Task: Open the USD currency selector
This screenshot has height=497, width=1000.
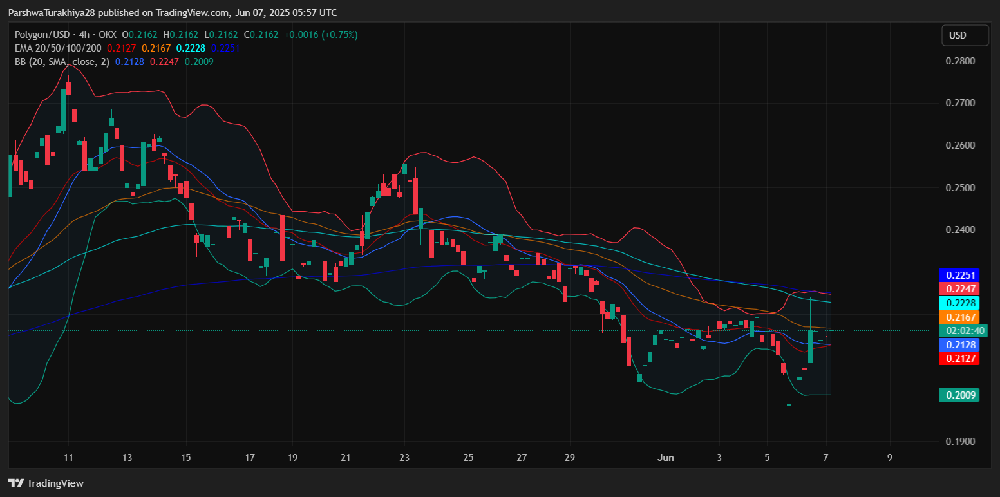Action: pos(964,35)
